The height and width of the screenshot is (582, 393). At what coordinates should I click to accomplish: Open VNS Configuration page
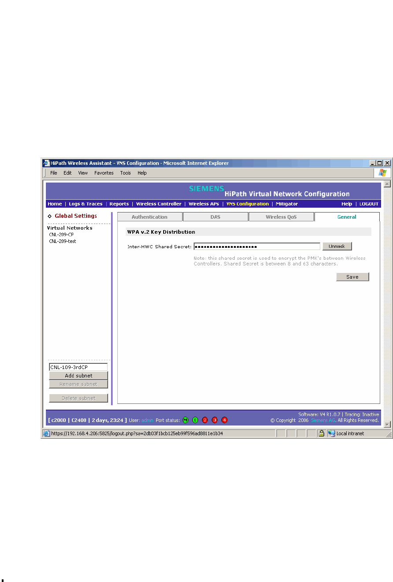pyautogui.click(x=247, y=204)
